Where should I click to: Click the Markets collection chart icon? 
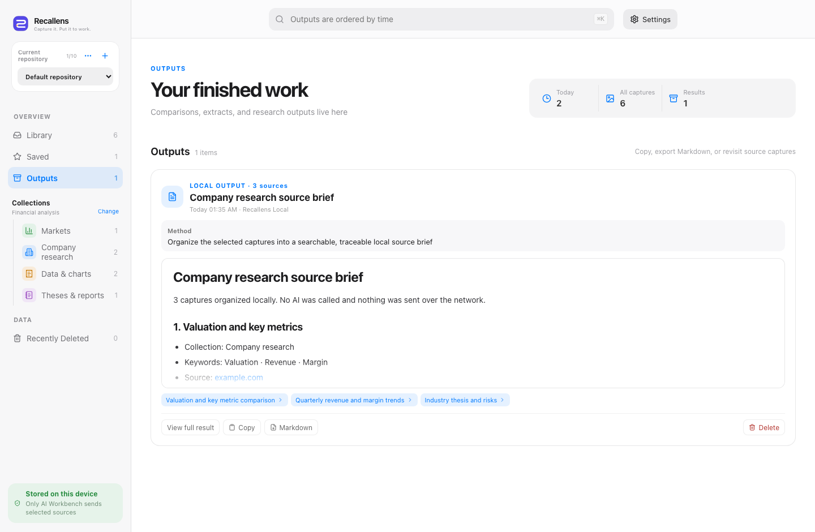click(x=29, y=231)
